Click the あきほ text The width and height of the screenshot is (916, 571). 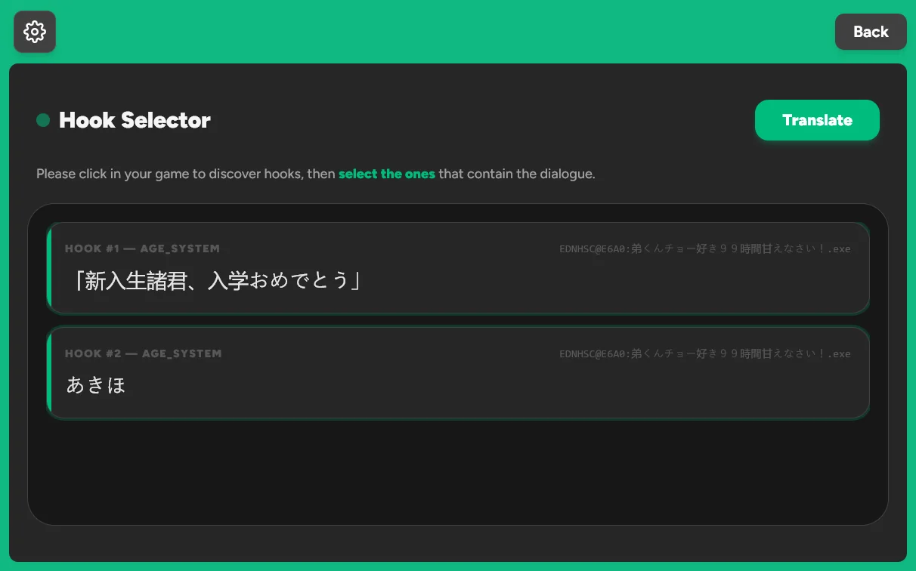click(96, 385)
